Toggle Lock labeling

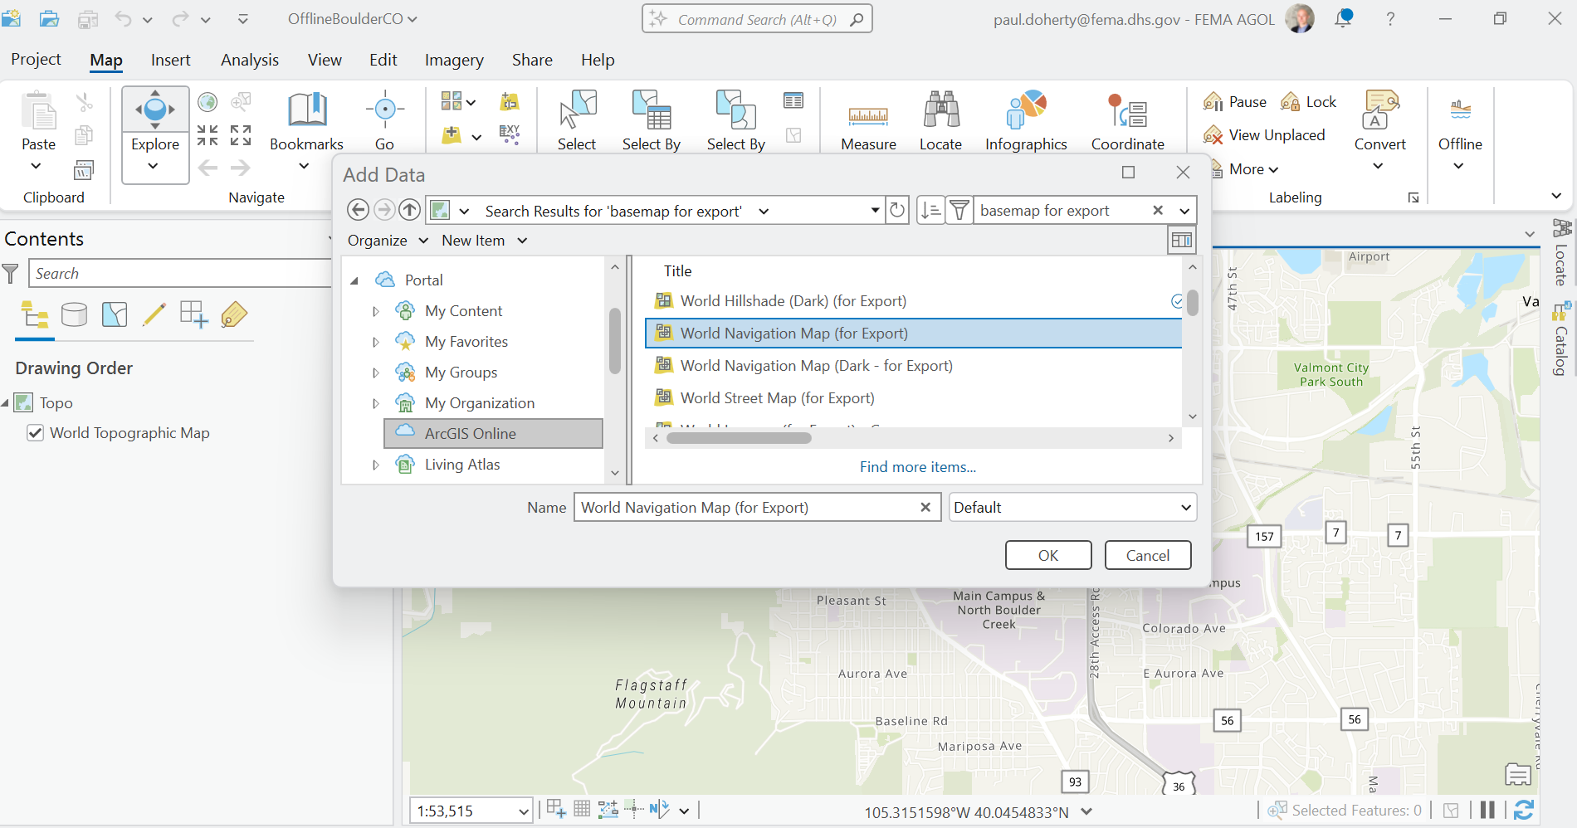click(1308, 102)
